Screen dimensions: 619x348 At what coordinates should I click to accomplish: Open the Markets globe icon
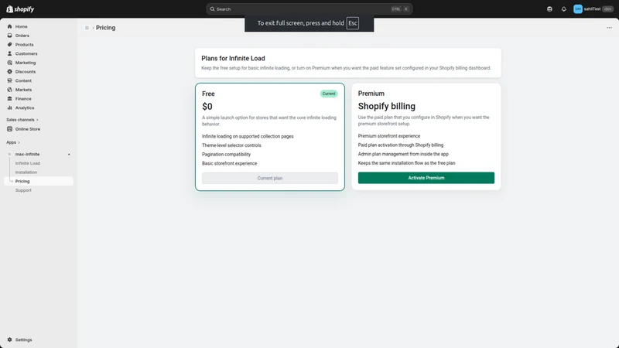(x=9, y=90)
